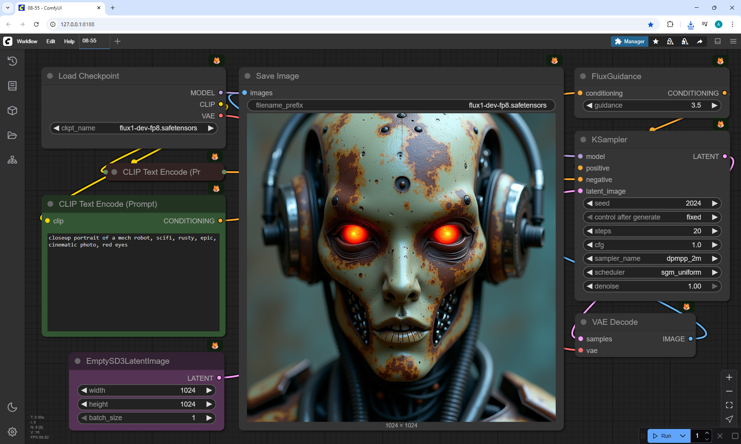Collapse the Load Checkpoint node via its dot
The width and height of the screenshot is (741, 444).
point(50,76)
